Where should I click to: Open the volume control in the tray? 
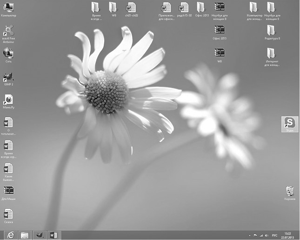267,235
